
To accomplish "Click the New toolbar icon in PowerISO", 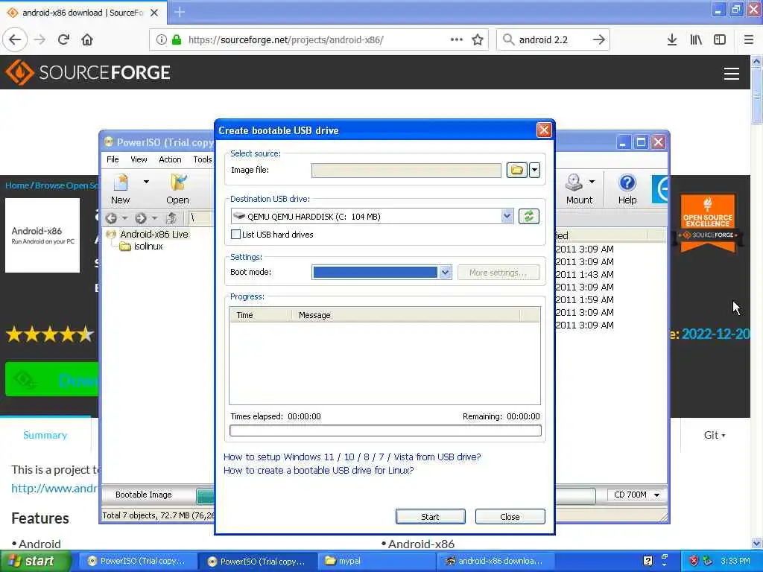I will pyautogui.click(x=120, y=188).
